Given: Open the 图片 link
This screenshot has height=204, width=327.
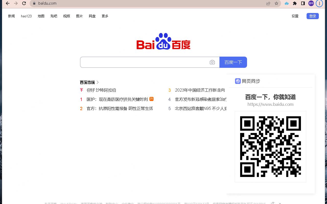Looking at the screenshot, I should [79, 16].
